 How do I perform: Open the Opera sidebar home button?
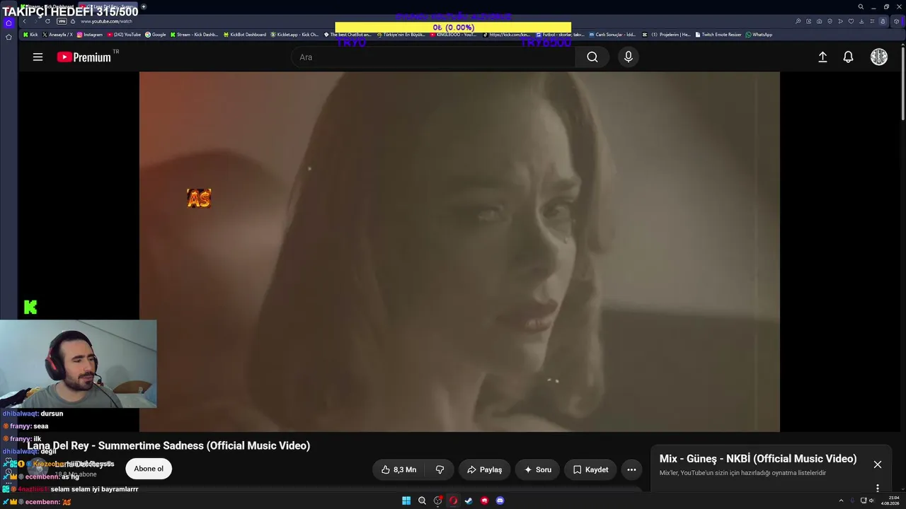click(x=8, y=23)
